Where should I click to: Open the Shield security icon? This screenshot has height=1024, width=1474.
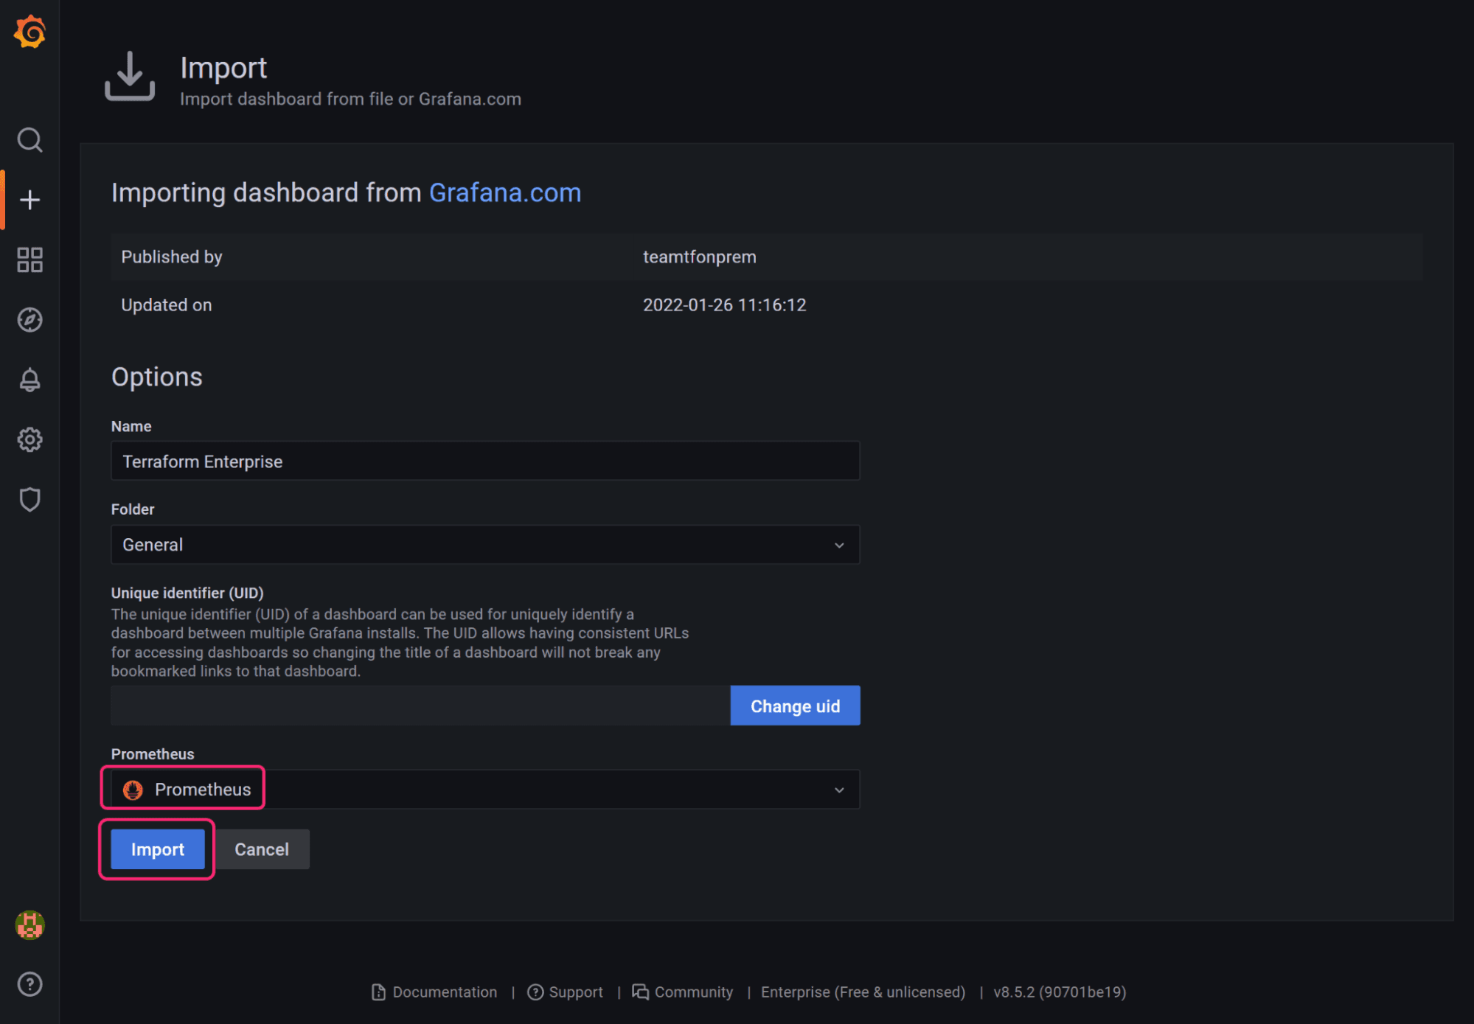[x=30, y=498]
